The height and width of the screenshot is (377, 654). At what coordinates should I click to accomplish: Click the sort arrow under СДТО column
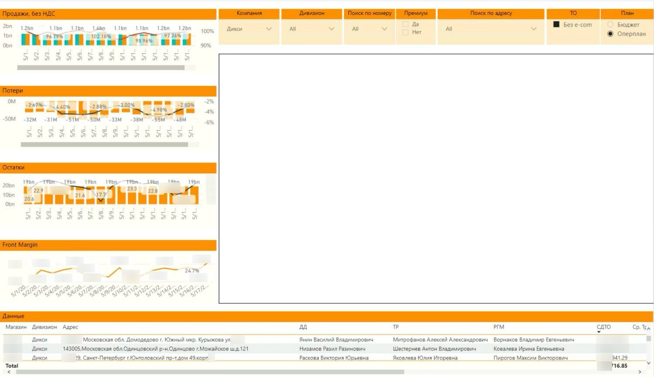click(599, 332)
